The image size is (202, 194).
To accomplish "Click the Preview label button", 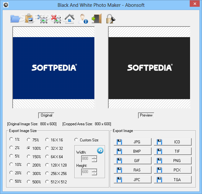I will tap(146, 115).
